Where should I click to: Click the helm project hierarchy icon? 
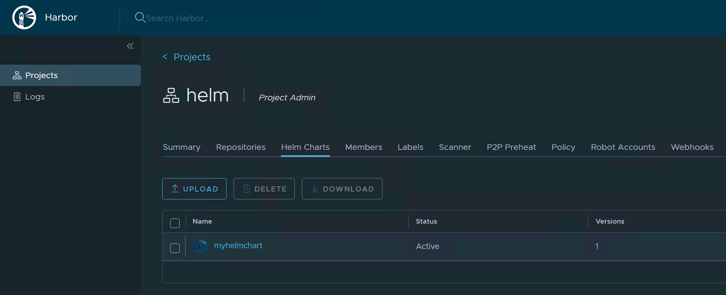coord(171,96)
